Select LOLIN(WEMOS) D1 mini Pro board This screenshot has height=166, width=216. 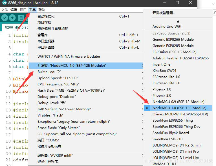[178, 152]
